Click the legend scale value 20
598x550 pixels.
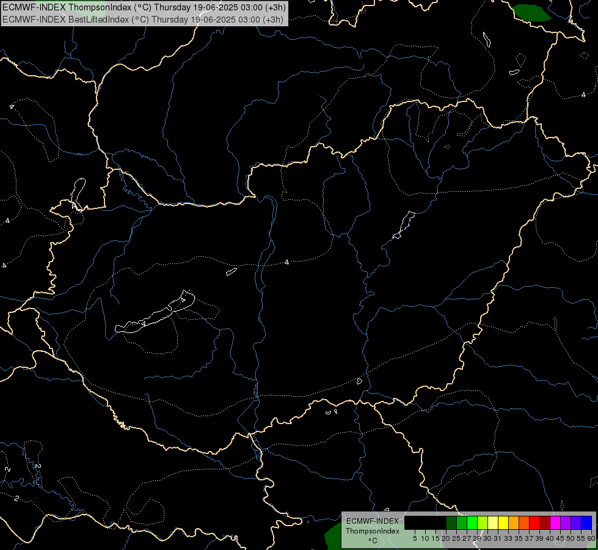click(x=445, y=538)
